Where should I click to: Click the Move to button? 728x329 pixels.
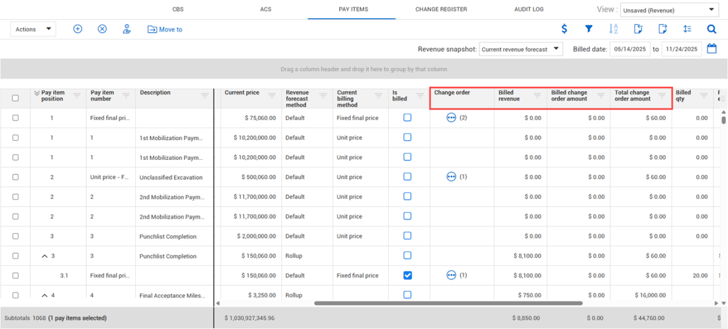pos(165,29)
